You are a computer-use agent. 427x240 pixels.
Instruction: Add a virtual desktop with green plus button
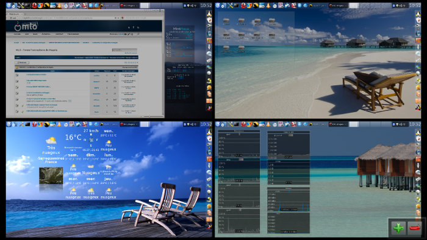point(398,228)
